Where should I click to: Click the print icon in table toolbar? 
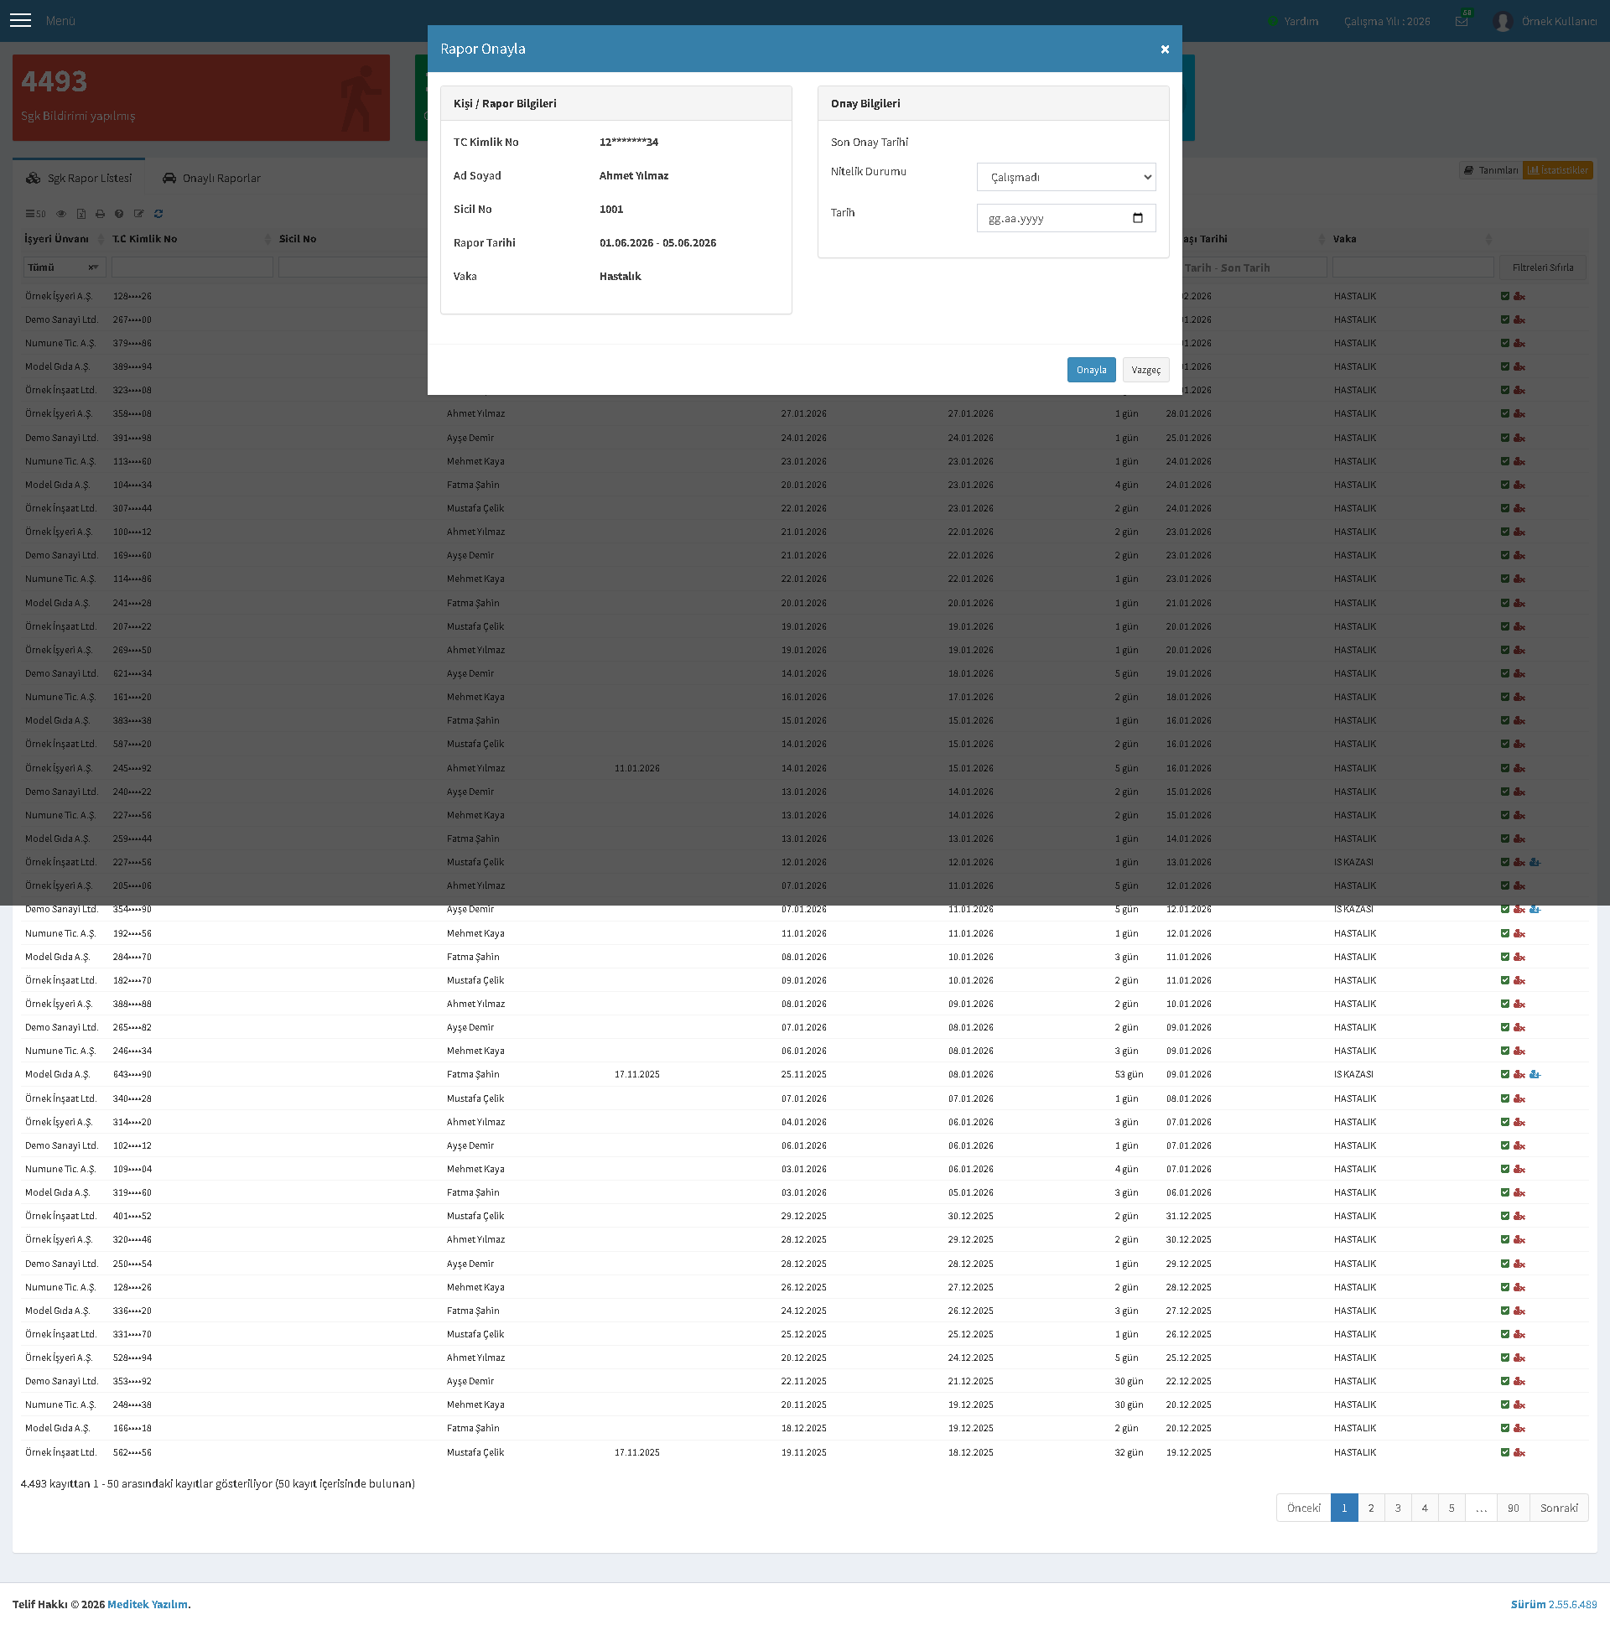pyautogui.click(x=100, y=214)
